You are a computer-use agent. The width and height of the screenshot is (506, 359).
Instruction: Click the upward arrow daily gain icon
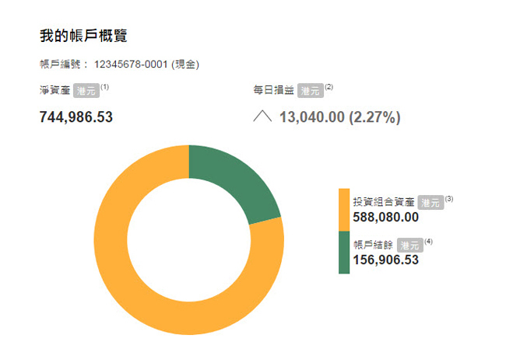point(262,117)
